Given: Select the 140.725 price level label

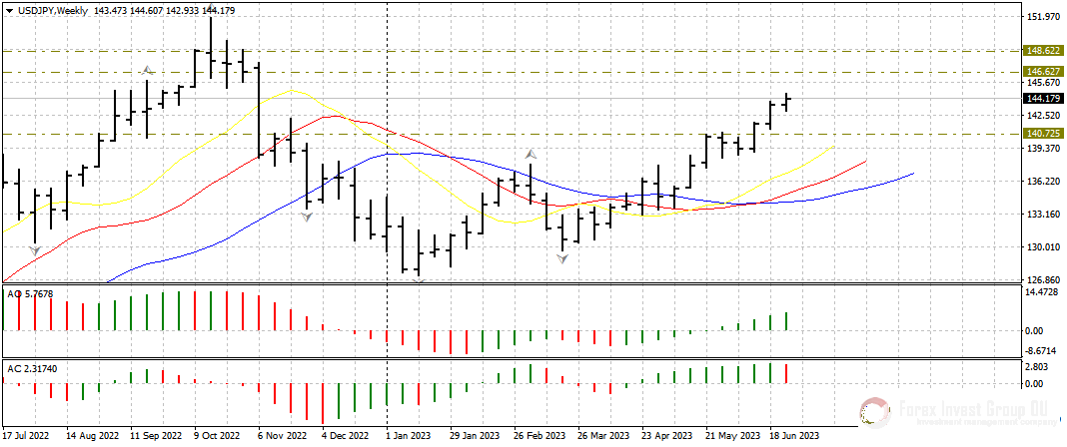Looking at the screenshot, I should coord(1043,133).
